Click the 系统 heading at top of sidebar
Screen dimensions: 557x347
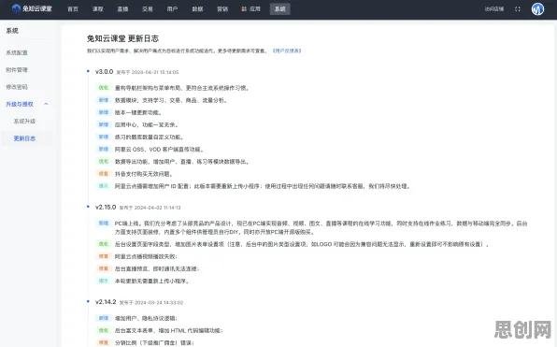[12, 31]
